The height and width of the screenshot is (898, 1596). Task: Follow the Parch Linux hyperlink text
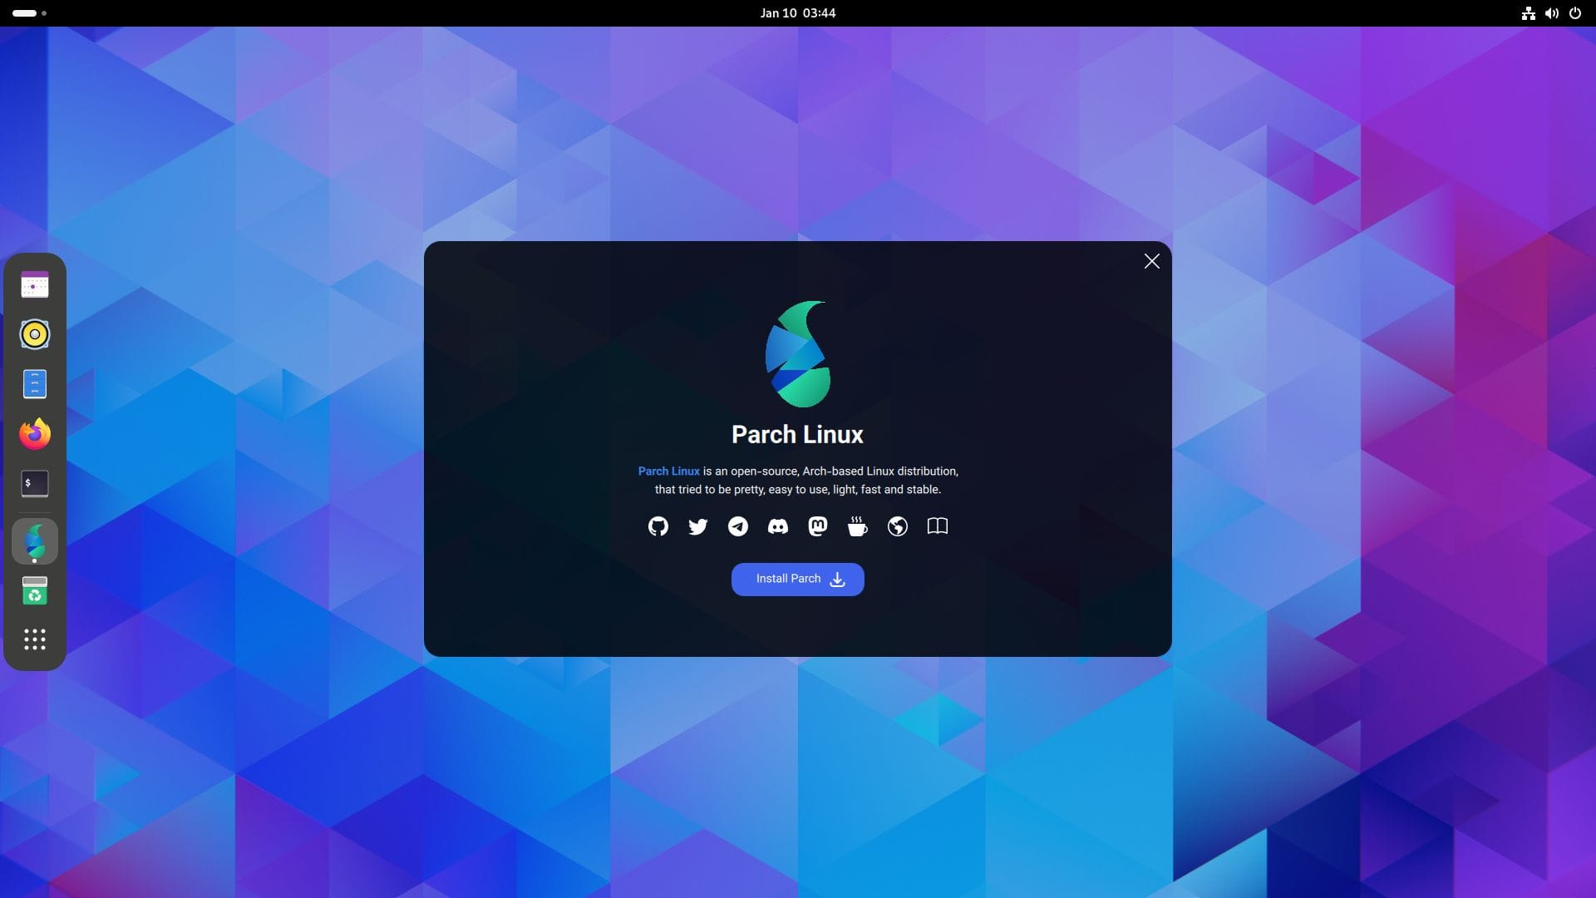pyautogui.click(x=668, y=471)
